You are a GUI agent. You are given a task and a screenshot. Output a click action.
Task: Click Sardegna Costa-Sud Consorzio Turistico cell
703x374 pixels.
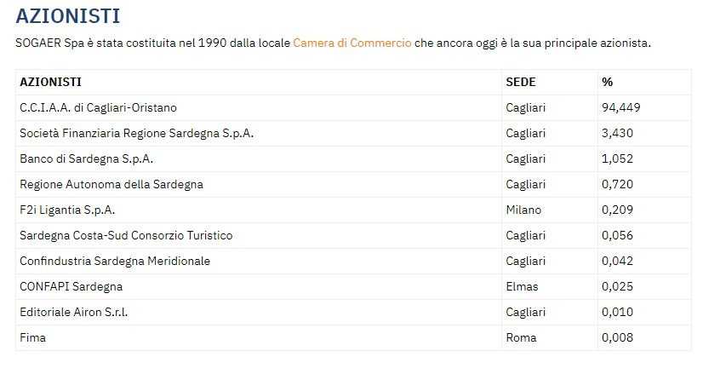tap(259, 236)
